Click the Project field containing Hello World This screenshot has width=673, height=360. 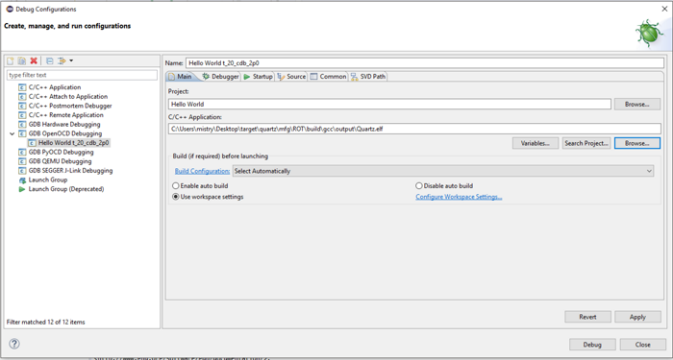(389, 104)
